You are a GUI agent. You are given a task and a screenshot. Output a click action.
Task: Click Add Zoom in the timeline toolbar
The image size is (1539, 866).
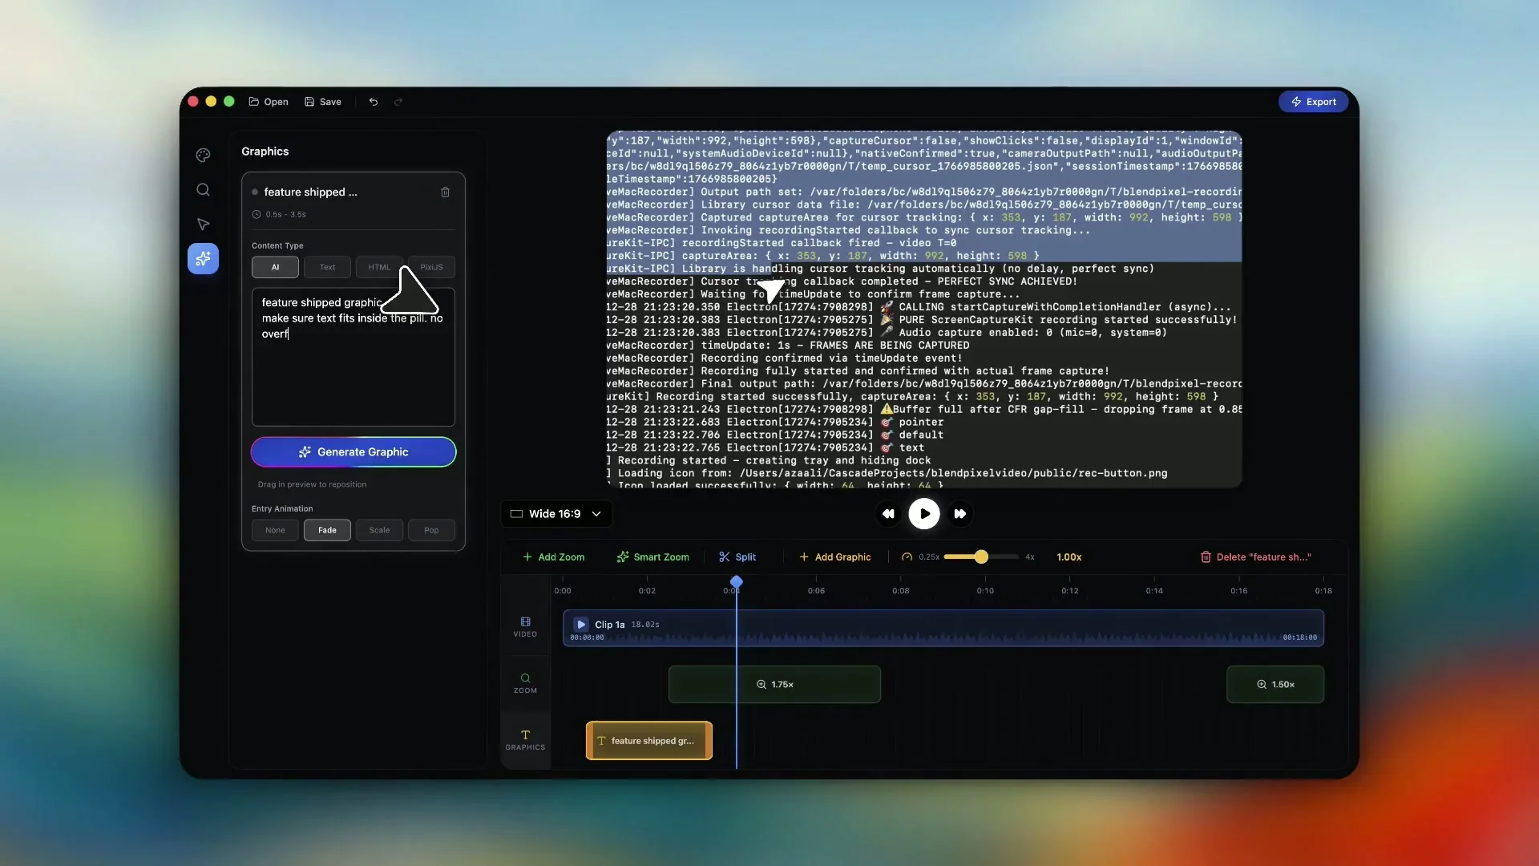coord(553,557)
